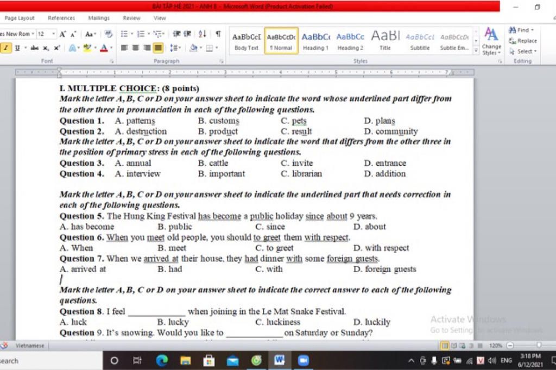The image size is (556, 370).
Task: Open File Explorer from the taskbar
Action: [186, 361]
